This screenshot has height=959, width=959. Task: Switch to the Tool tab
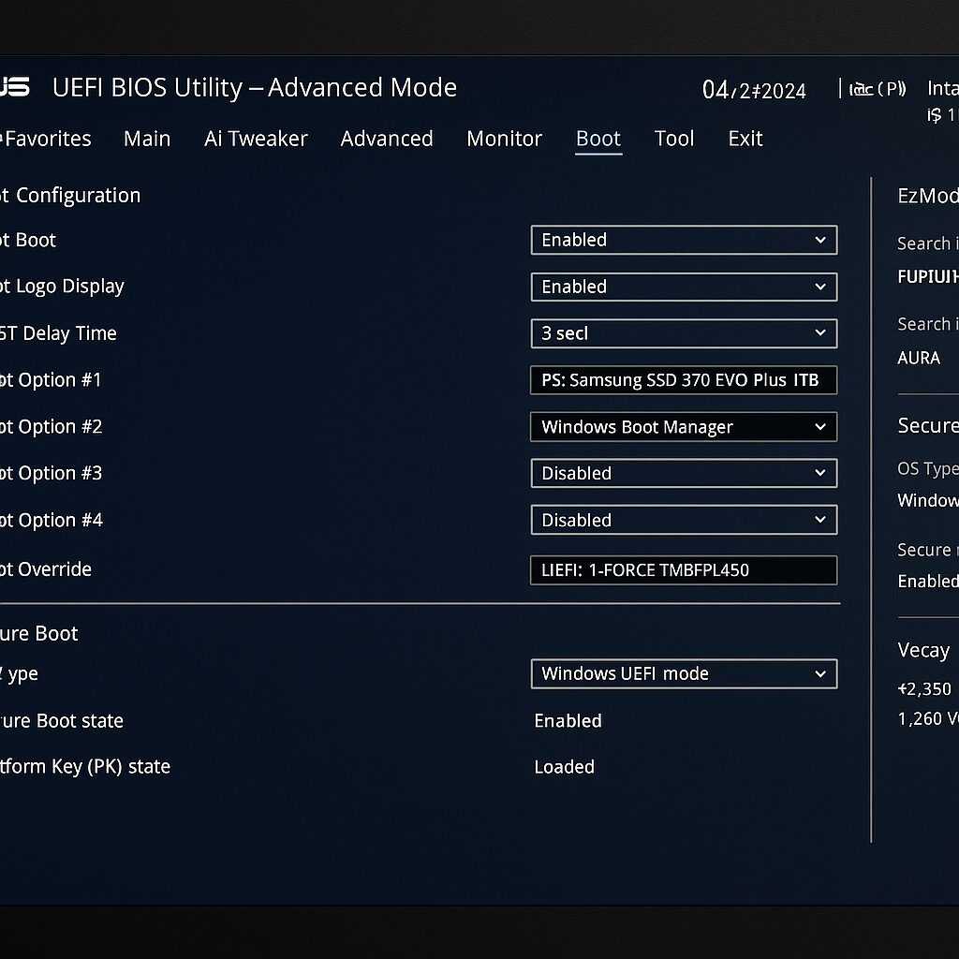(673, 139)
